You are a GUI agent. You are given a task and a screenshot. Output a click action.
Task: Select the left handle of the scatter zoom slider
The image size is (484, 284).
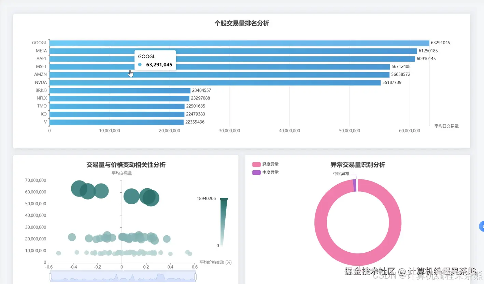(50, 277)
